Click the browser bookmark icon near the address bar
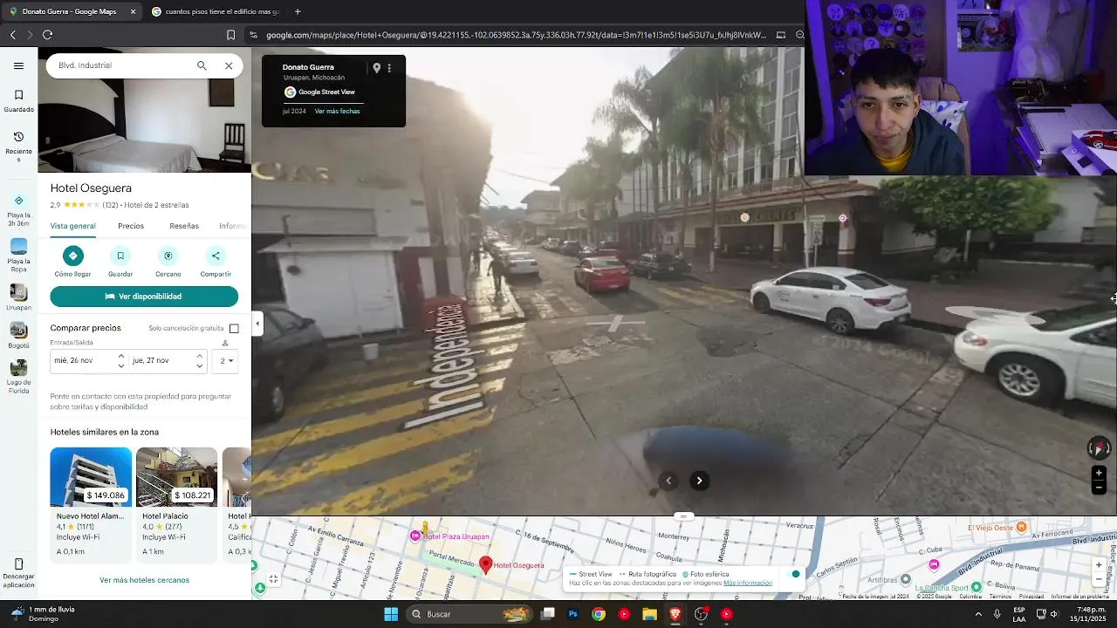The image size is (1117, 628). pyautogui.click(x=230, y=35)
